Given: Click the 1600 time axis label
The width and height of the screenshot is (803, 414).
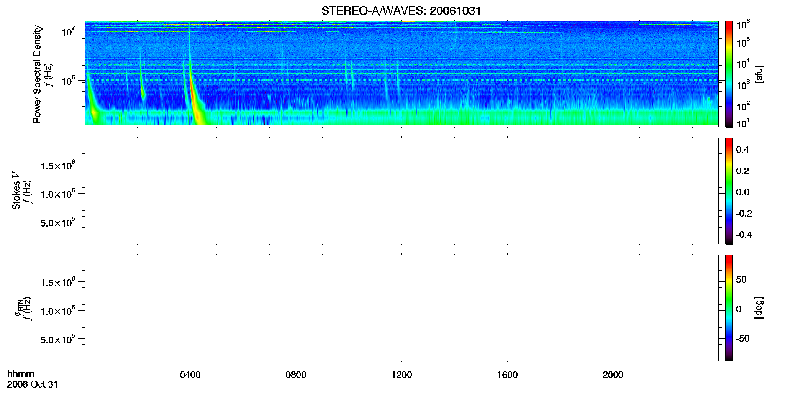Looking at the screenshot, I should coord(507,375).
